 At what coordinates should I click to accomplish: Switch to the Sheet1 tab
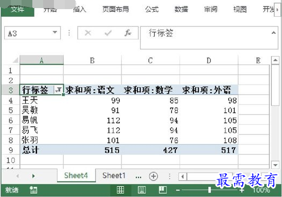pos(114,175)
